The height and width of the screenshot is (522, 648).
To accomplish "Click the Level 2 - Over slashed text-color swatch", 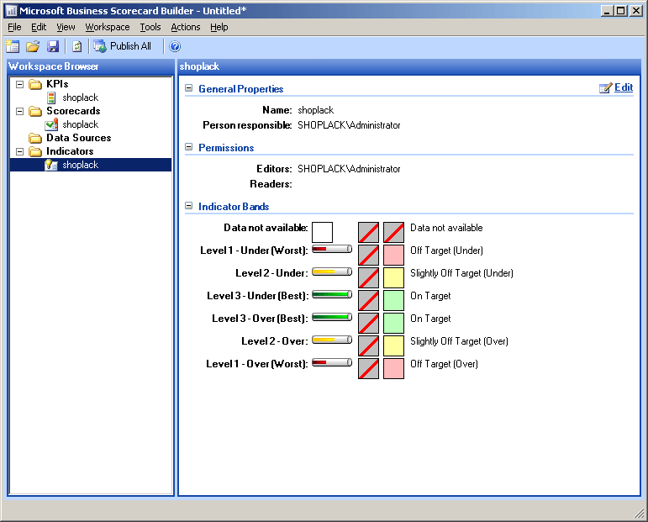I will (369, 346).
